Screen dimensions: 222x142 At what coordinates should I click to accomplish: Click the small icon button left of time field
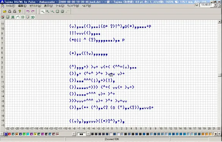(x=197, y=5)
